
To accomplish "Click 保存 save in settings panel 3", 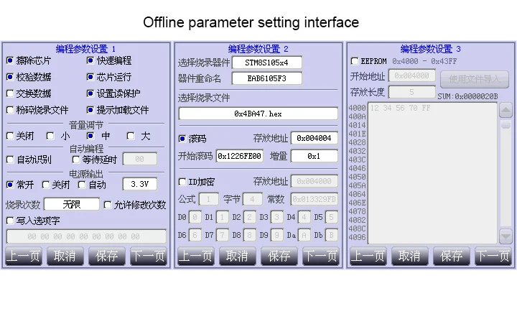I will (452, 256).
